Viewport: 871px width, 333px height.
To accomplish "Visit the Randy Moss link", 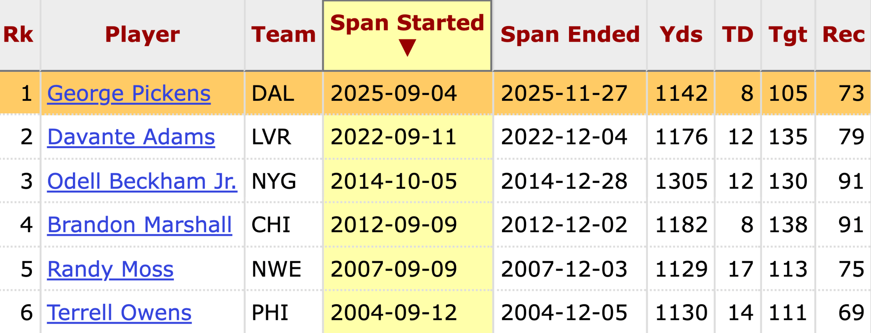I will pos(110,269).
